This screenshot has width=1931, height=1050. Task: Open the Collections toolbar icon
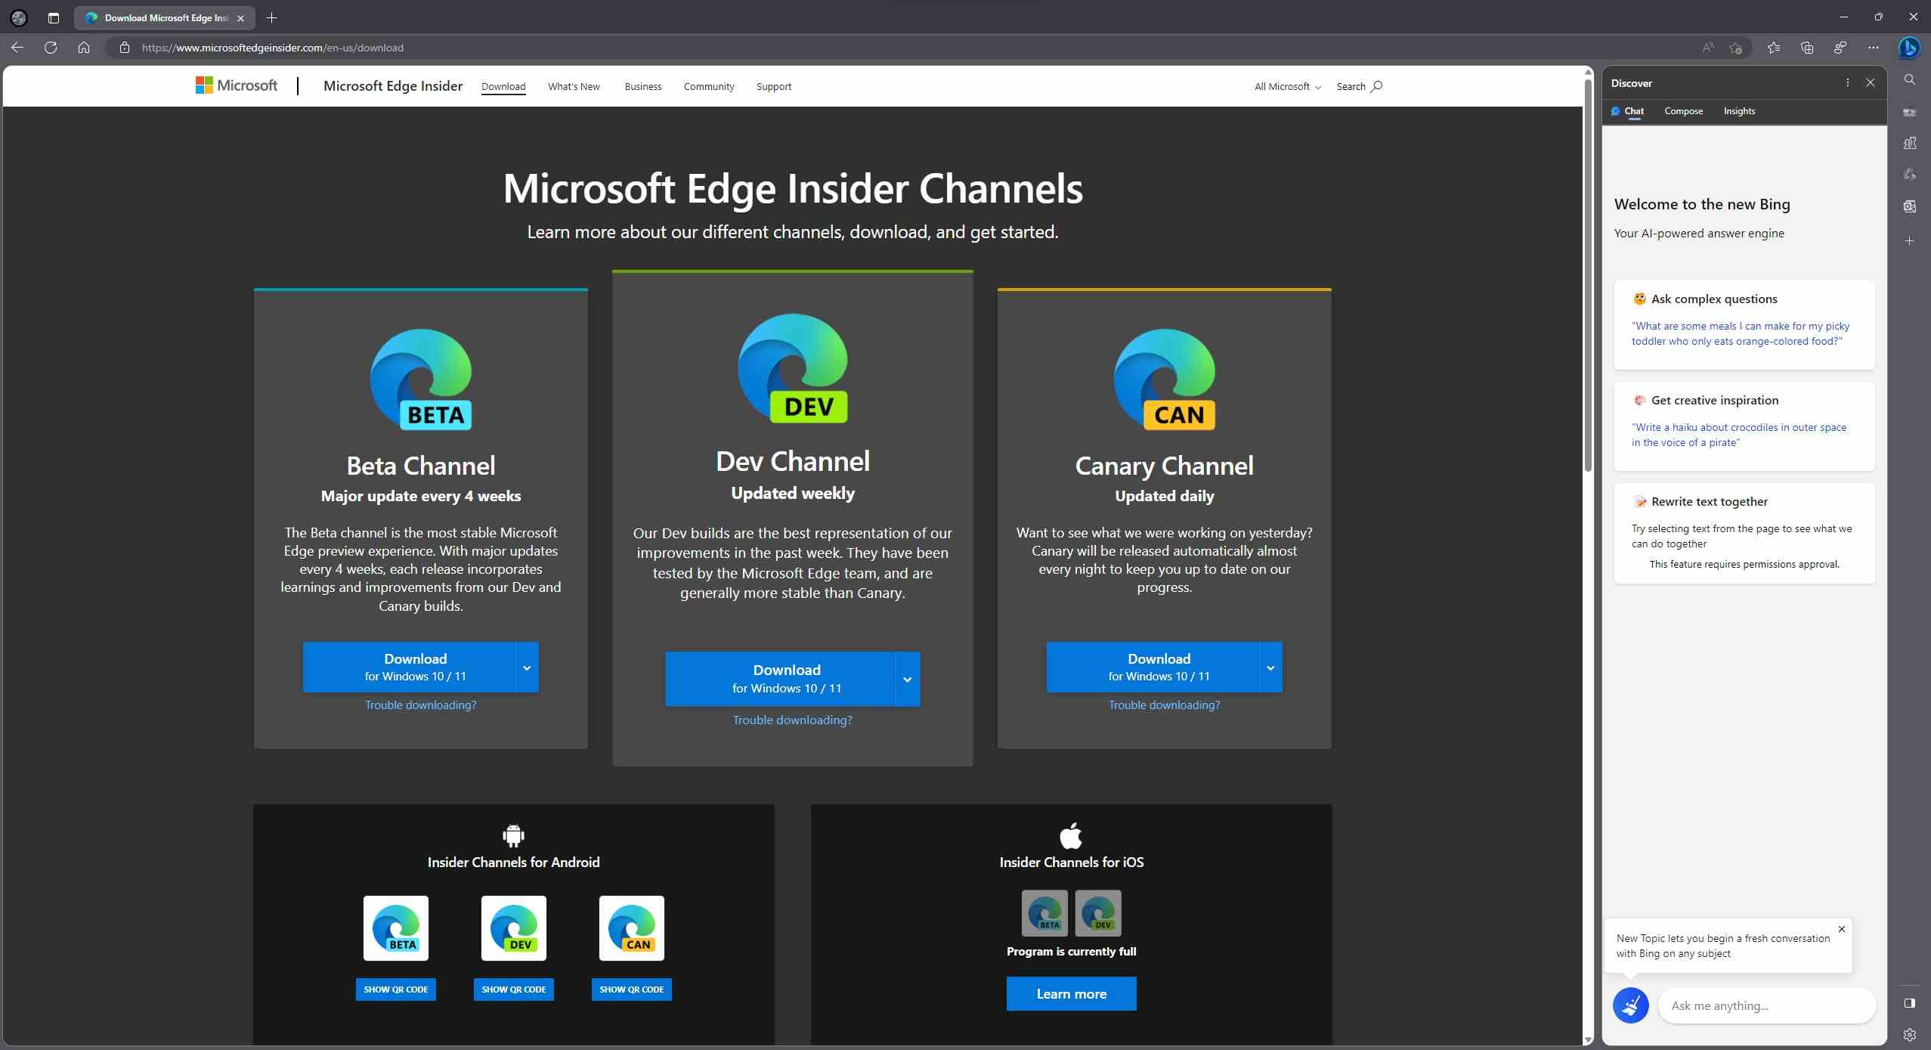[x=1807, y=48]
